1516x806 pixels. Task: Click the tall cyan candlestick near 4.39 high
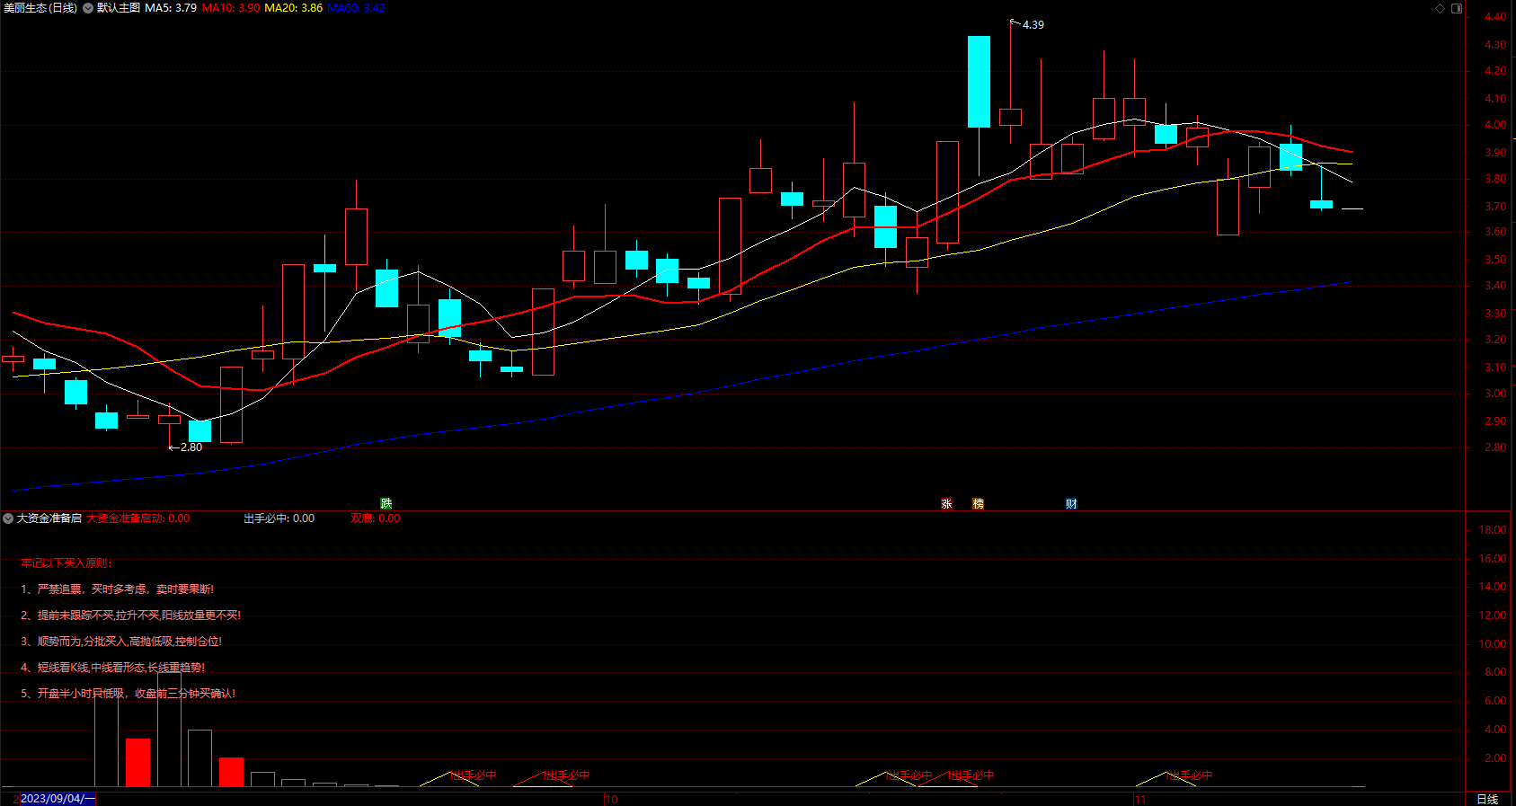(x=979, y=82)
